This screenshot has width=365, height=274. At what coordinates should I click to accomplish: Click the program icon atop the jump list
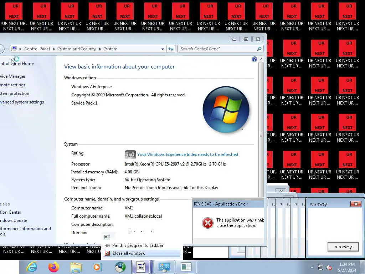[107, 237]
